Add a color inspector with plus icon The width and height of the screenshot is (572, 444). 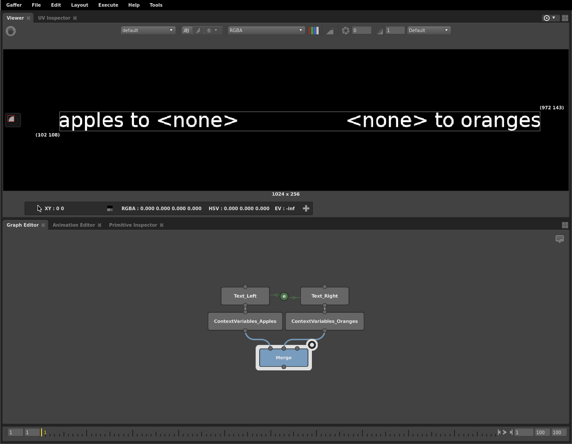click(x=306, y=208)
